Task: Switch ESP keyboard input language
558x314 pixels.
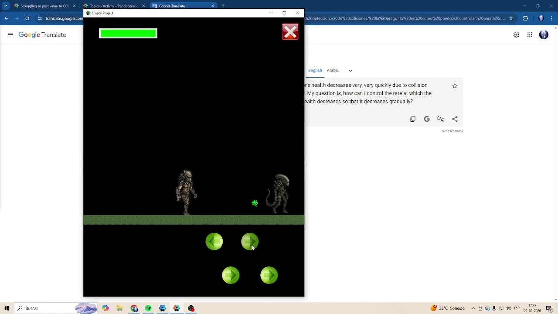Action: point(517,308)
